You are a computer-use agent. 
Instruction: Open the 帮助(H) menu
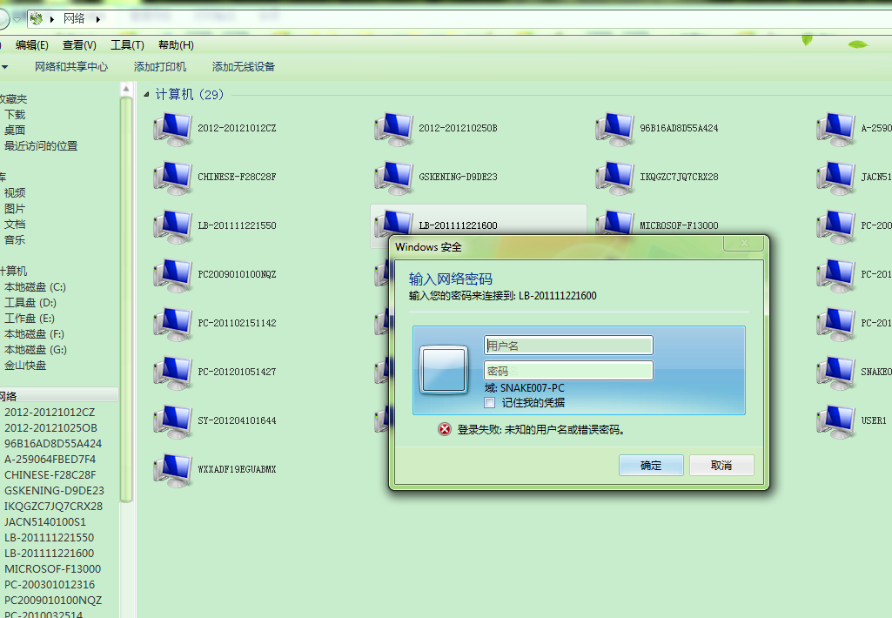[x=176, y=45]
